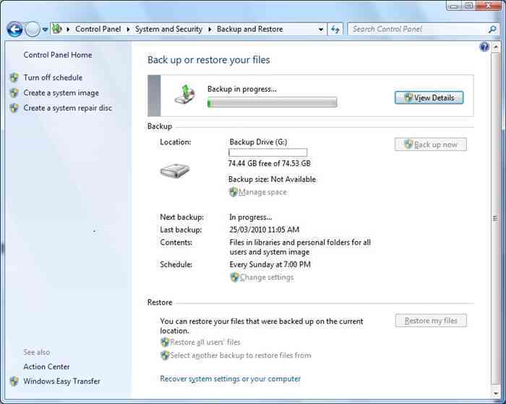Click the 74.44 GB free of 74.53 GB text
Image resolution: width=506 pixels, height=404 pixels.
[269, 163]
